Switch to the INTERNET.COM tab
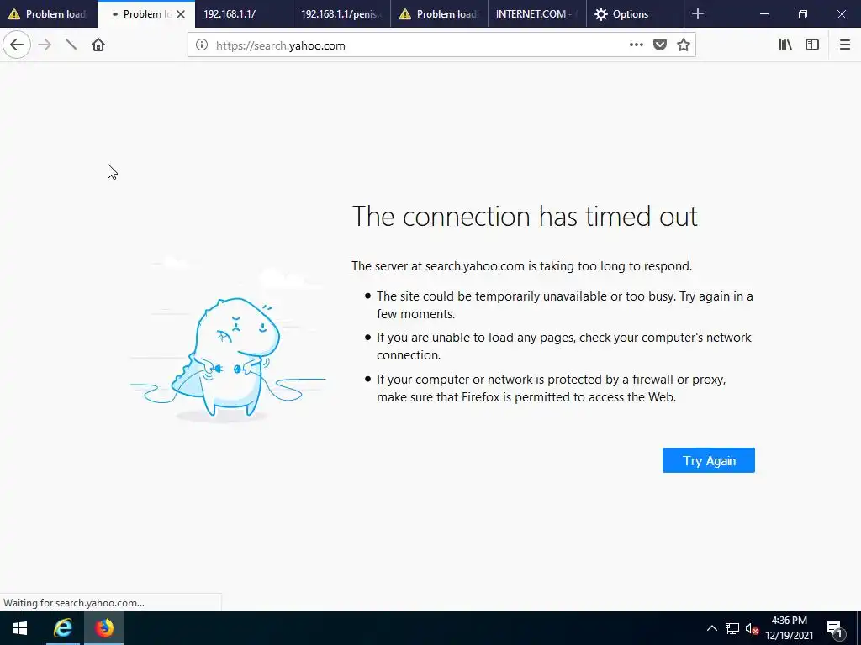 tap(537, 14)
